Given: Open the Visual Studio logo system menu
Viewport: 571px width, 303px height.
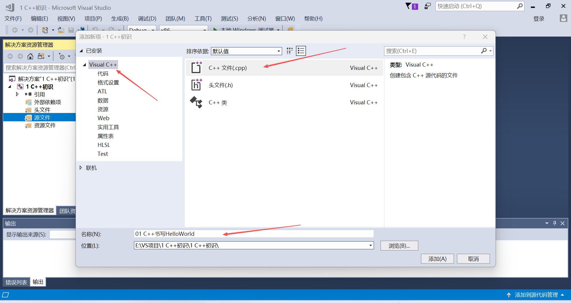Looking at the screenshot, I should pos(10,7).
